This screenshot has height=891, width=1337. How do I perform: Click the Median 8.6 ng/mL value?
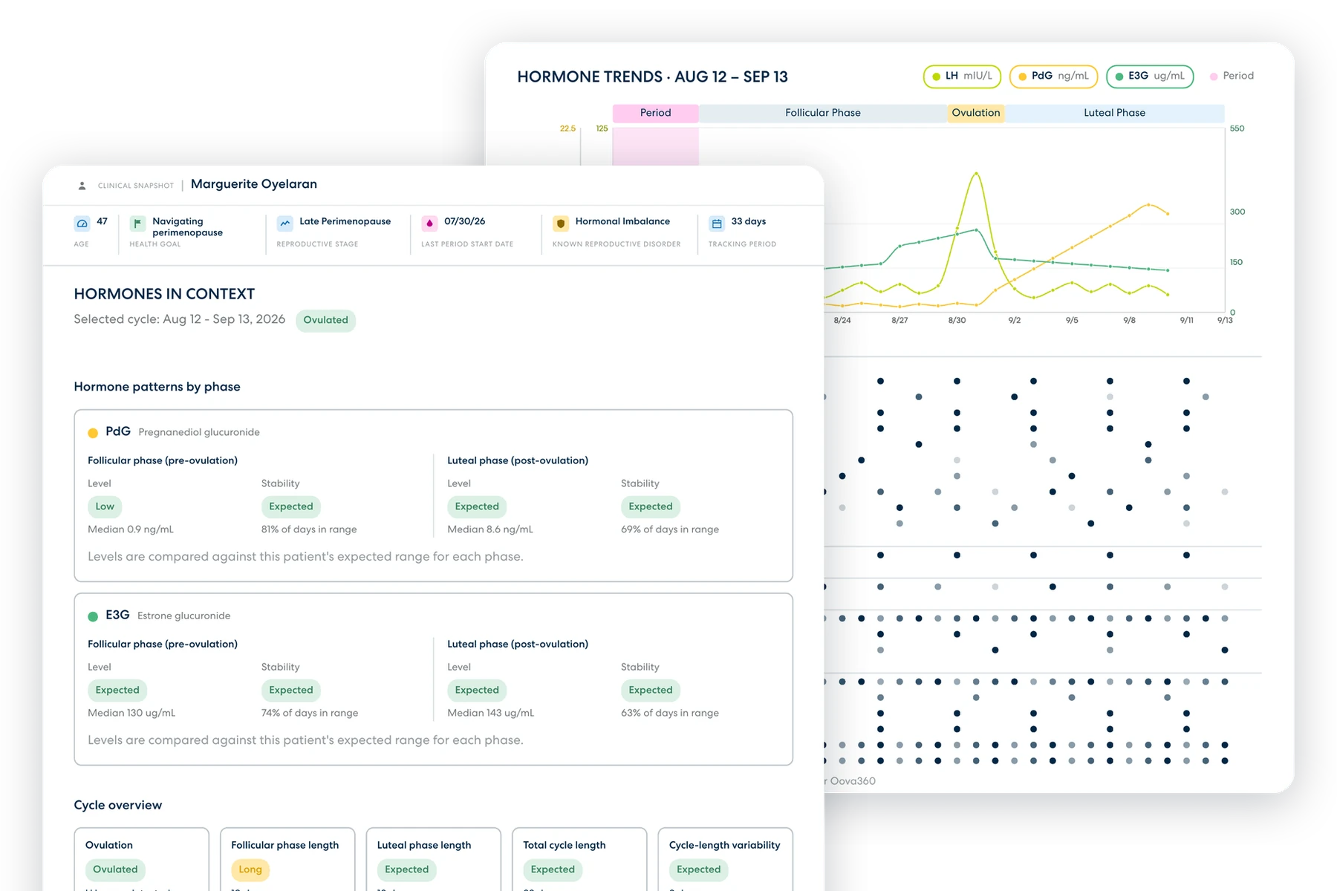pyautogui.click(x=490, y=529)
